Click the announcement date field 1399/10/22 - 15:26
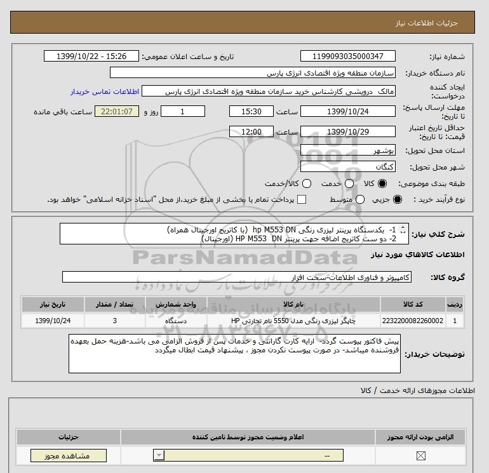 tap(91, 57)
